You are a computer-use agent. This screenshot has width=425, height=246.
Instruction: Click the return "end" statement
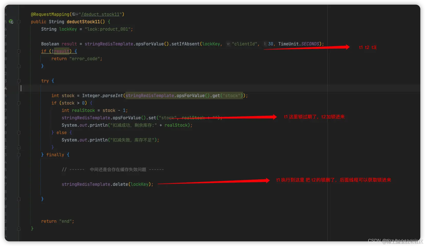(58, 221)
